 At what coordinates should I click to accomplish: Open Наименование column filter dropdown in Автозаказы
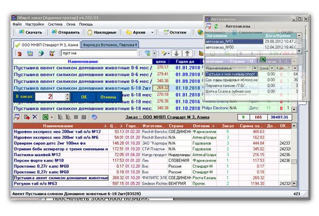255,68
